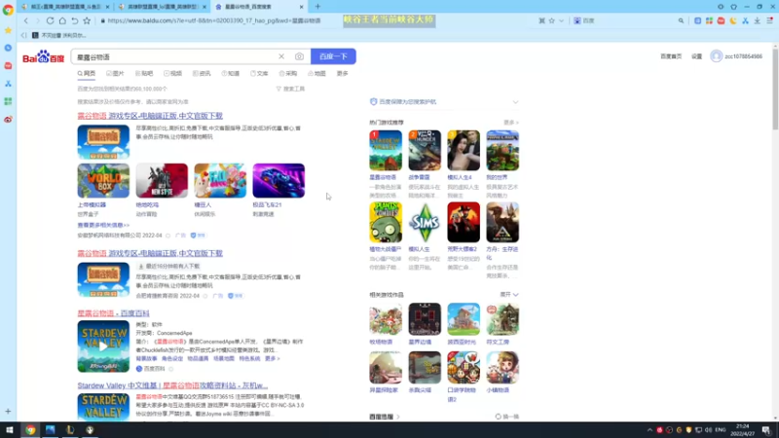Expand the 展开 related games section
The height and width of the screenshot is (438, 779).
508,295
